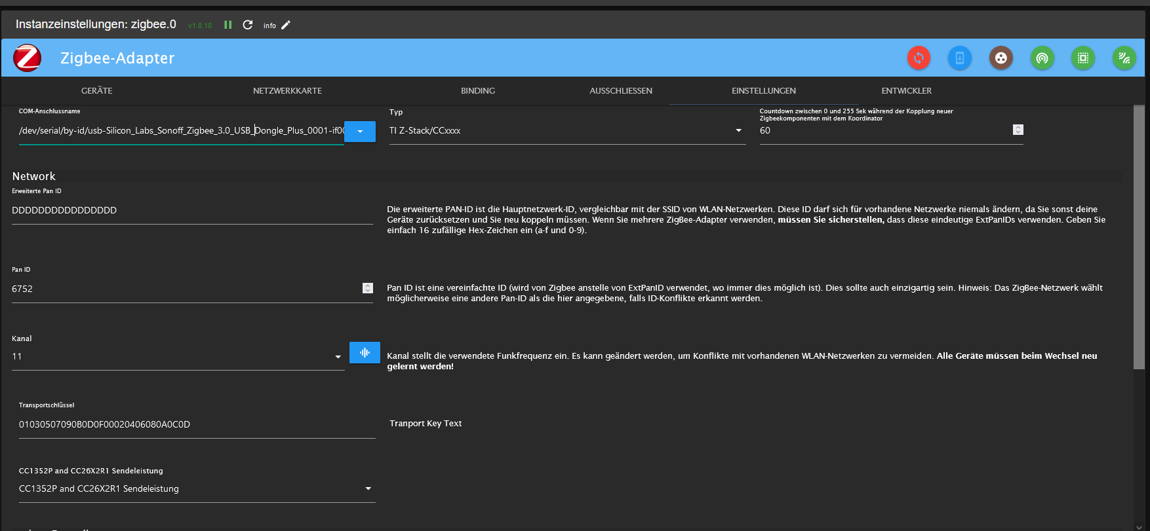Click the 'Tranport Key Text' description

[x=426, y=424]
